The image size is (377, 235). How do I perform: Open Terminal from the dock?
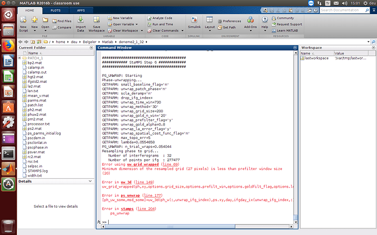8,153
